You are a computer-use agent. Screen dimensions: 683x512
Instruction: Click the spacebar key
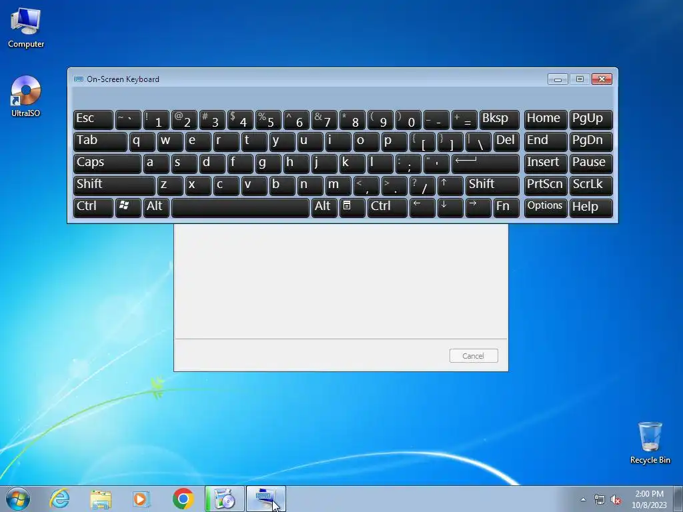point(240,207)
